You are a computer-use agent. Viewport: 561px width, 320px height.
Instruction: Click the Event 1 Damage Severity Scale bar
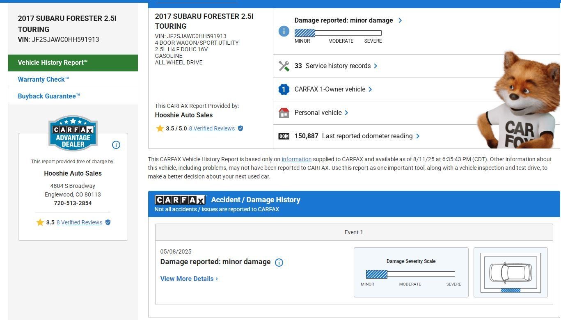click(410, 274)
